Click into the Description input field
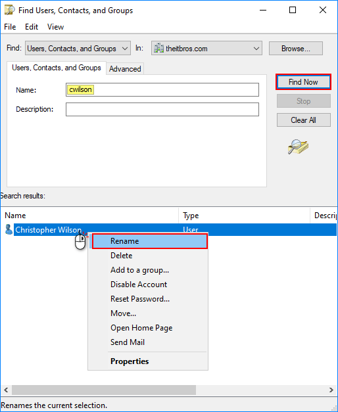 [162, 109]
